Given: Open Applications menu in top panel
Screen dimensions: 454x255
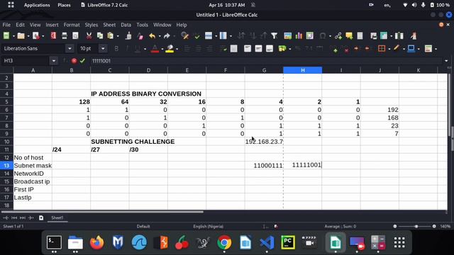Looking at the screenshot, I should click(x=37, y=5).
